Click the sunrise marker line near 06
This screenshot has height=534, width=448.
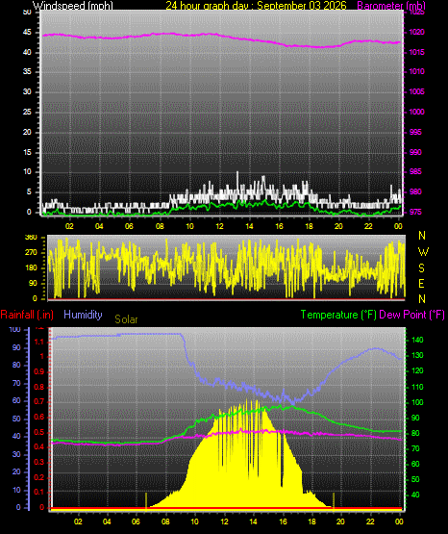pyautogui.click(x=146, y=501)
